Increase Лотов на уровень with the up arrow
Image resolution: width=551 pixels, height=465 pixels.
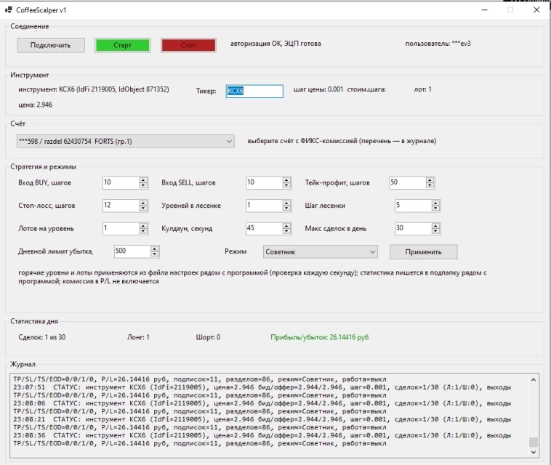143,226
